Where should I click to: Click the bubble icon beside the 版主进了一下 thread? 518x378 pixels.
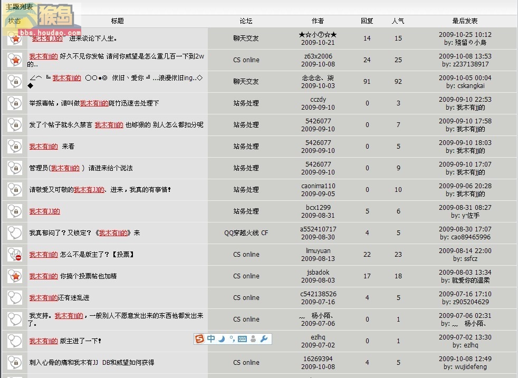click(x=15, y=341)
